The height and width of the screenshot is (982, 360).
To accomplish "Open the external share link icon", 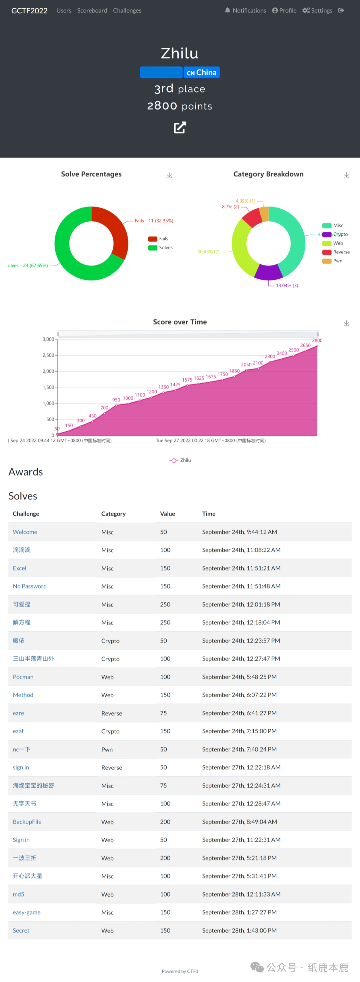I will point(180,128).
